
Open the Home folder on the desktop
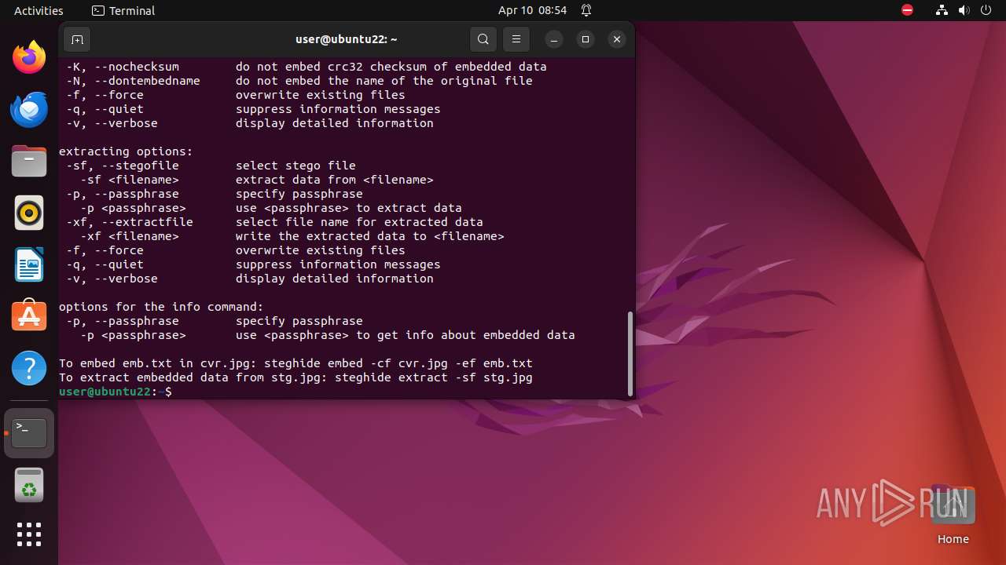(953, 515)
